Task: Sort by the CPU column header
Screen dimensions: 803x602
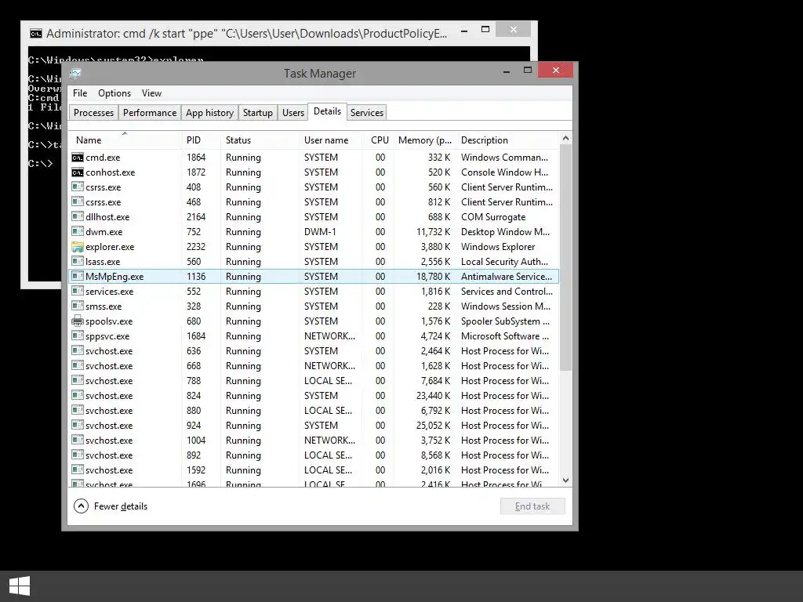Action: 379,140
